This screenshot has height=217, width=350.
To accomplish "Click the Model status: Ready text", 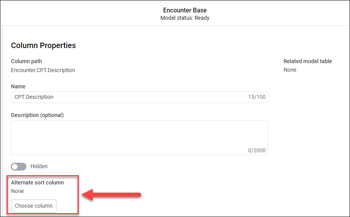I will [185, 18].
